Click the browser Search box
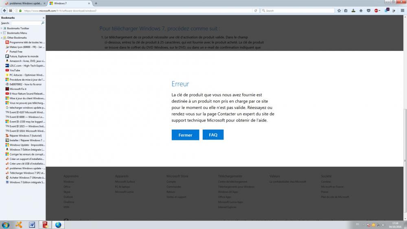The image size is (407, 229). point(298,11)
